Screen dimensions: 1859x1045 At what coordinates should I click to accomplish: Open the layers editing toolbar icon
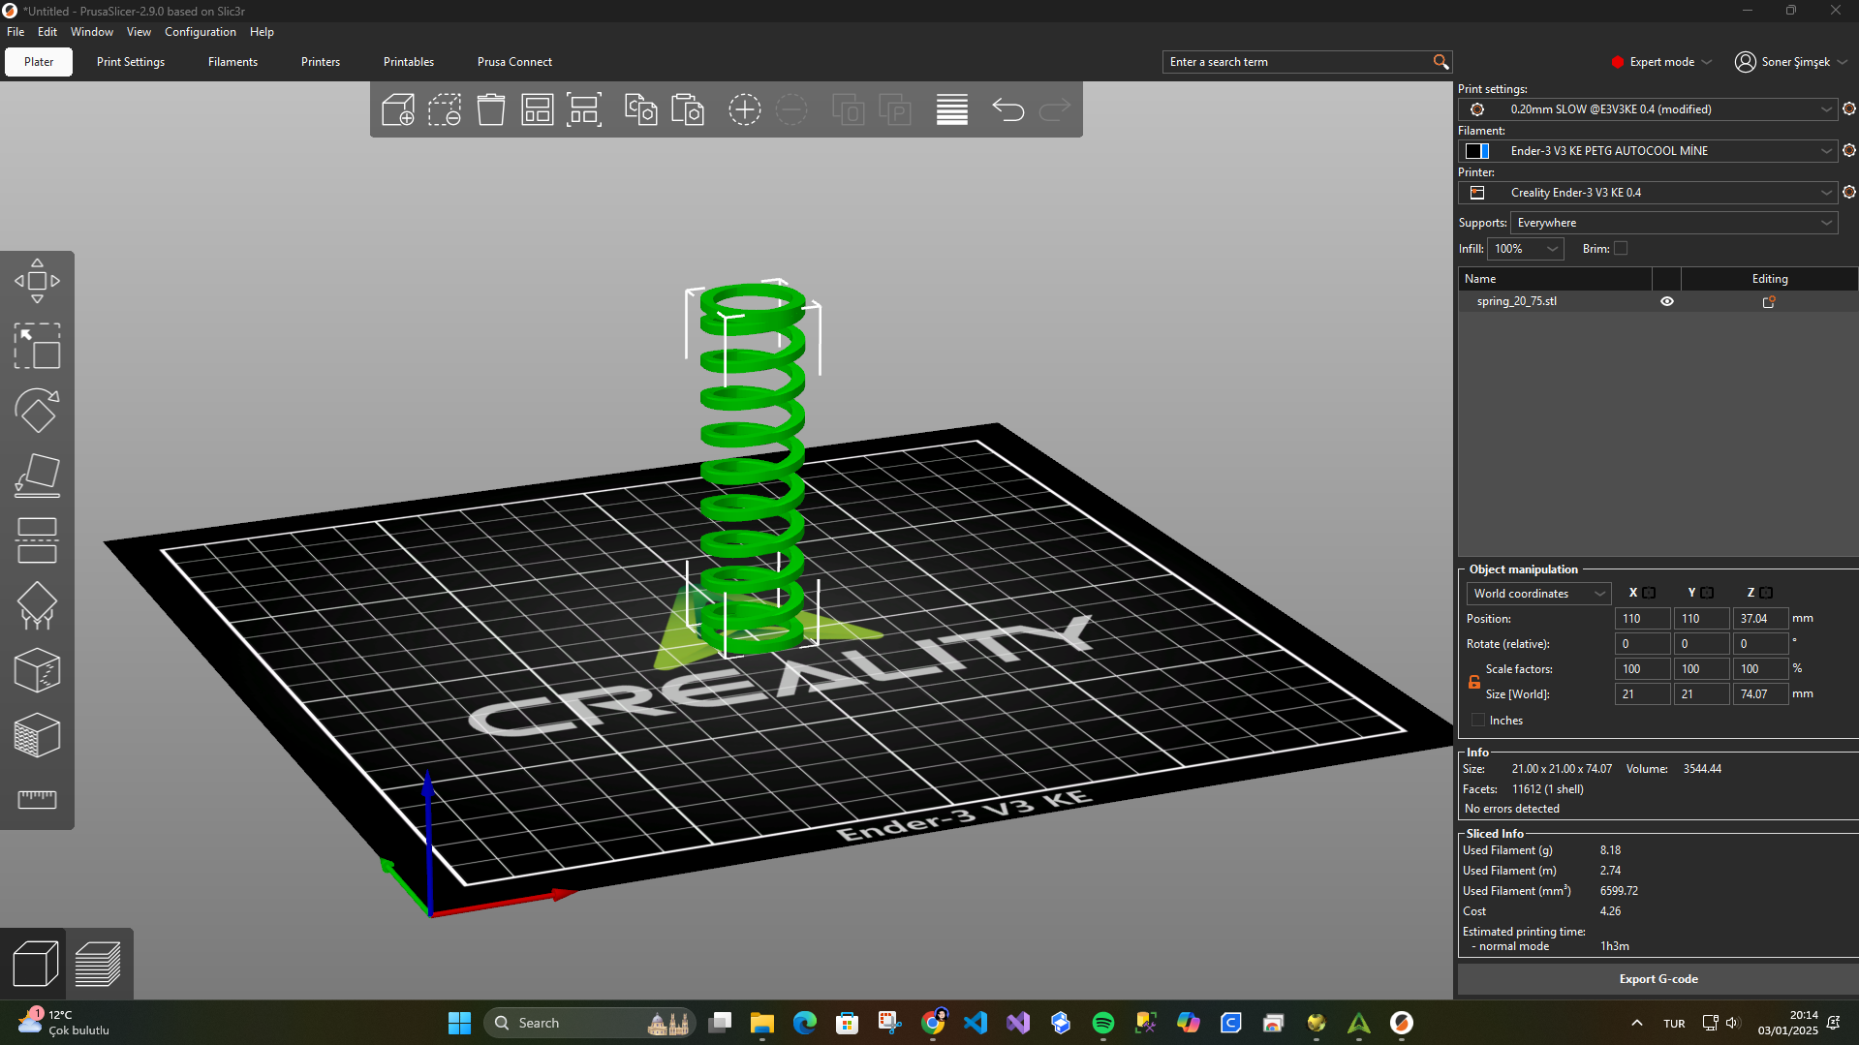point(952,109)
